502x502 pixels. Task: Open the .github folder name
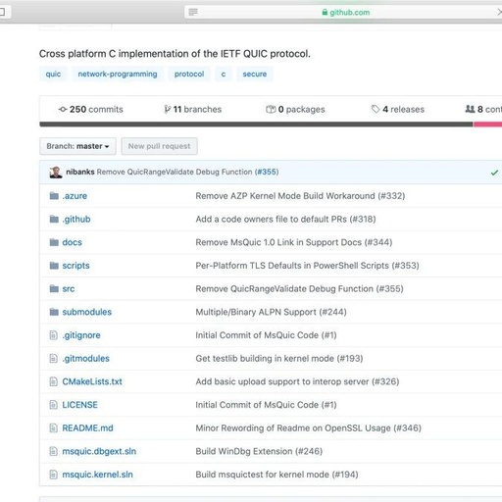click(x=76, y=219)
